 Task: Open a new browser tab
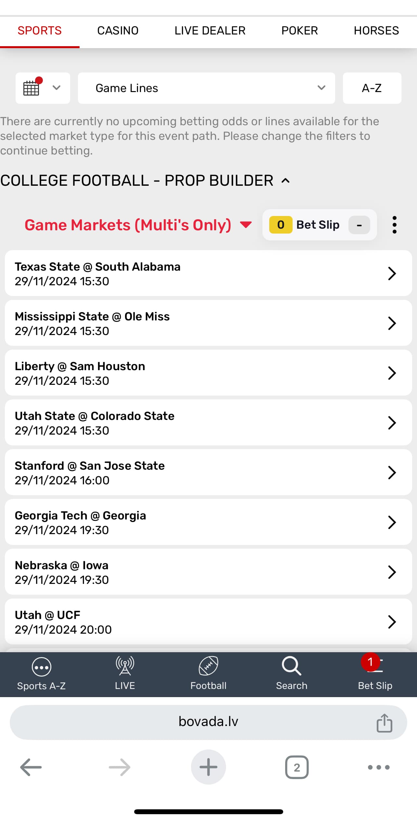208,767
